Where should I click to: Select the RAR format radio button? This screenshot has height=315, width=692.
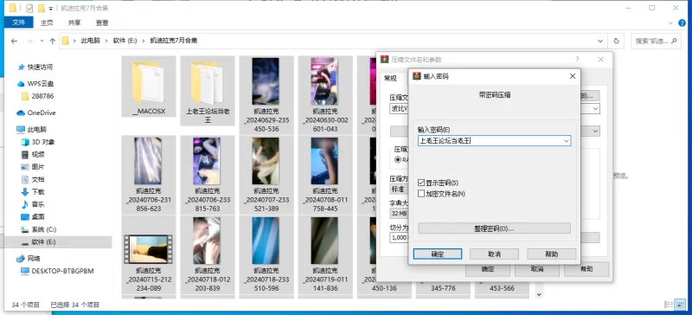(x=398, y=159)
